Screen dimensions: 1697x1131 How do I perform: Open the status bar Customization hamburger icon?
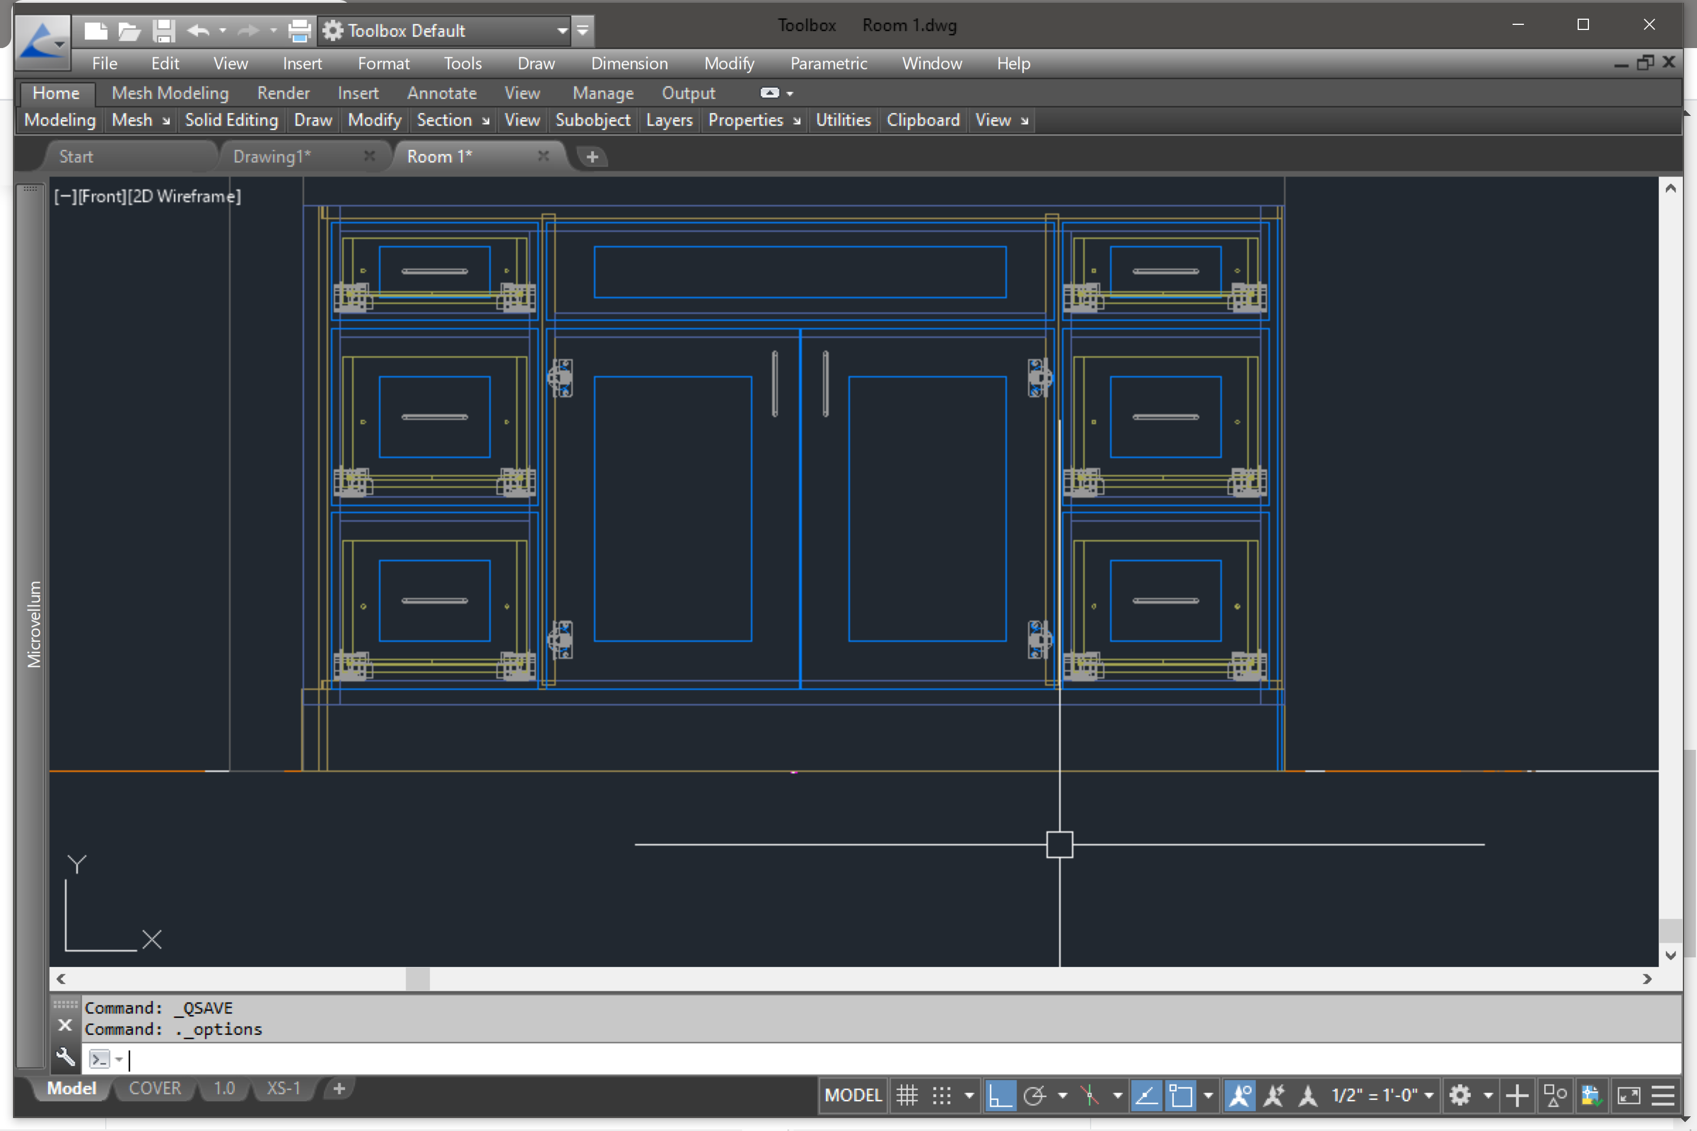1663,1096
